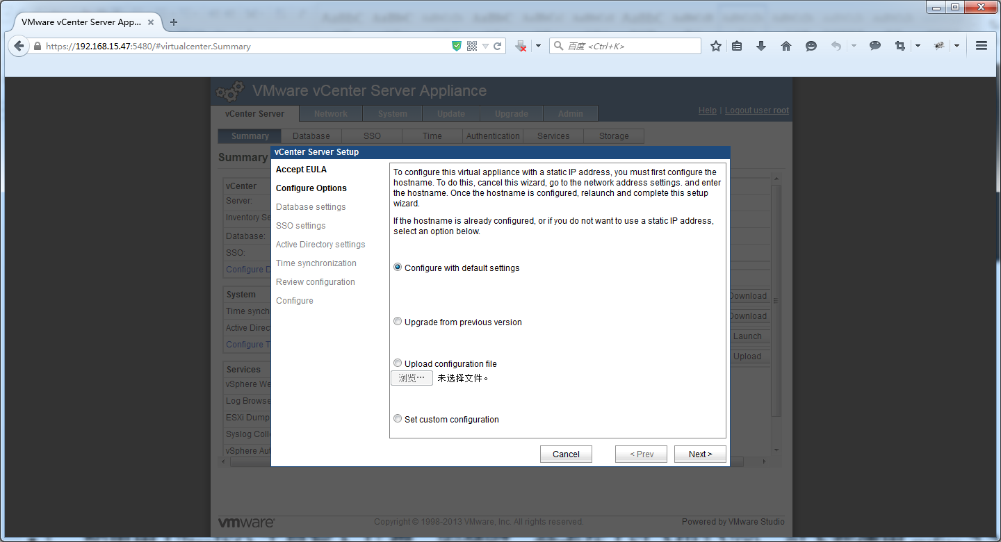Open the SSO sub-tab

coord(372,136)
